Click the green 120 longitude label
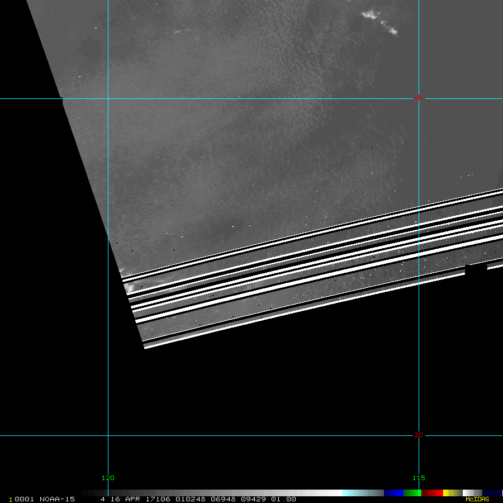Image resolution: width=503 pixels, height=503 pixels. point(107,478)
